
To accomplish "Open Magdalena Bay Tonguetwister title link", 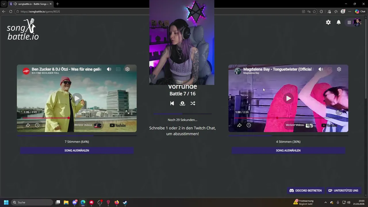I will (x=277, y=69).
